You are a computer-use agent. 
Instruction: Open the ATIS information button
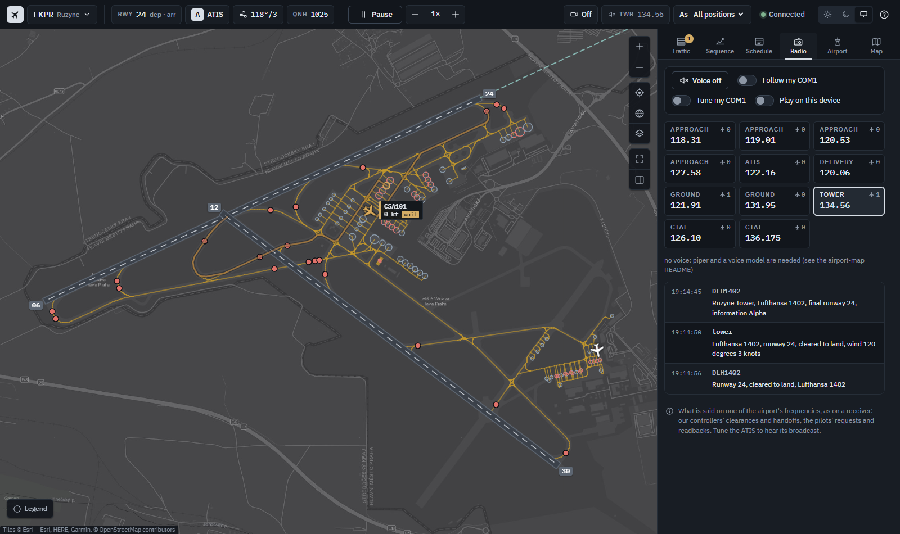tap(208, 15)
